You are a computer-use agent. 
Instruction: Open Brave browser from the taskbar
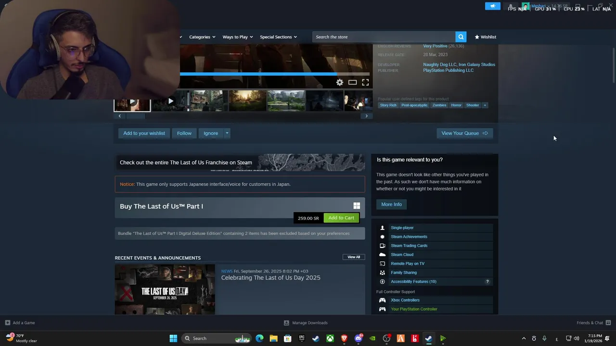click(x=344, y=338)
